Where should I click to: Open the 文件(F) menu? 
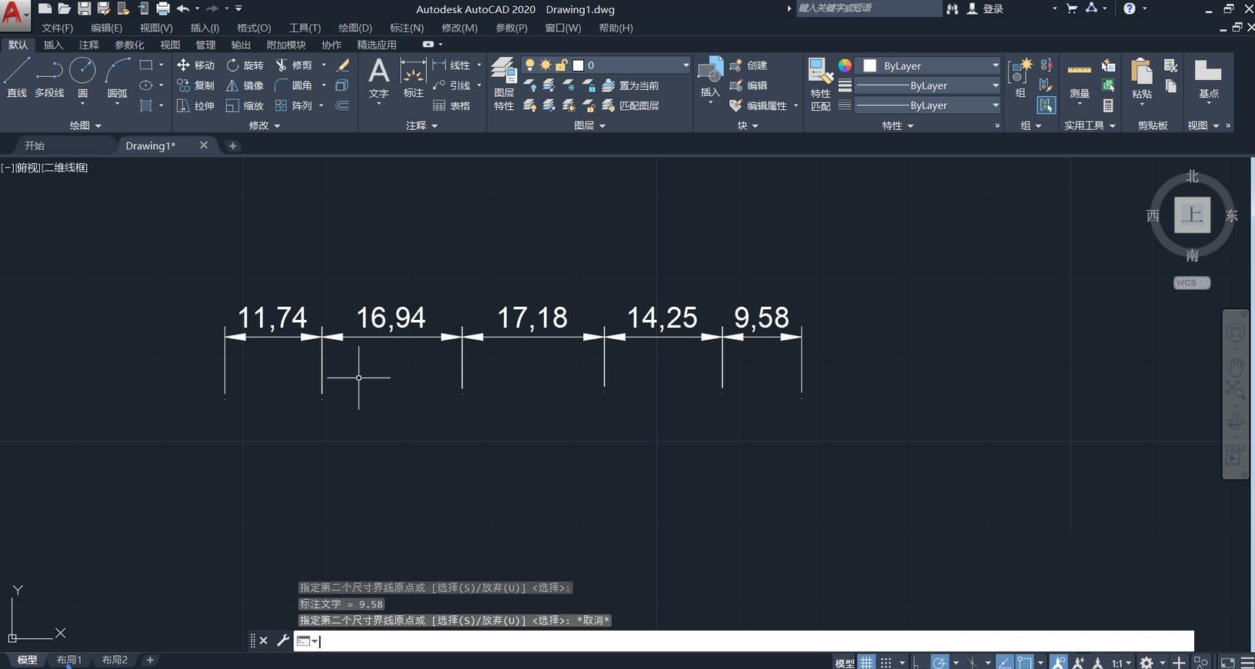[x=58, y=28]
